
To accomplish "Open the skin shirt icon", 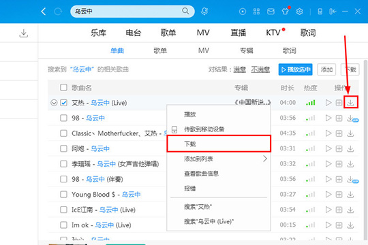I will [286, 12].
